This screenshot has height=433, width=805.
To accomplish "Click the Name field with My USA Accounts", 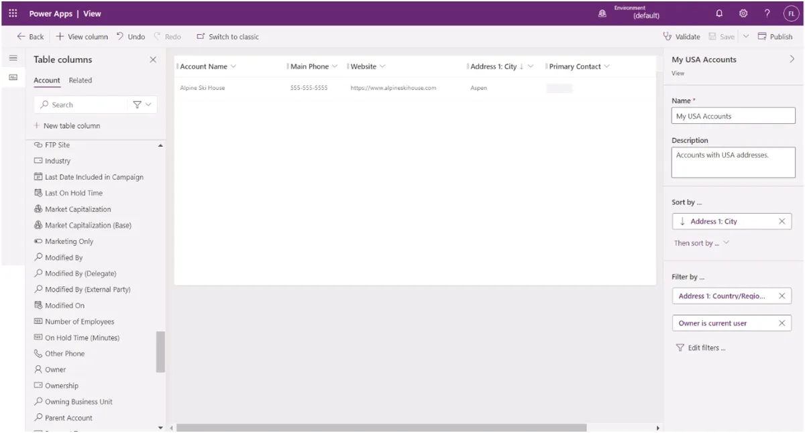I will [x=733, y=116].
